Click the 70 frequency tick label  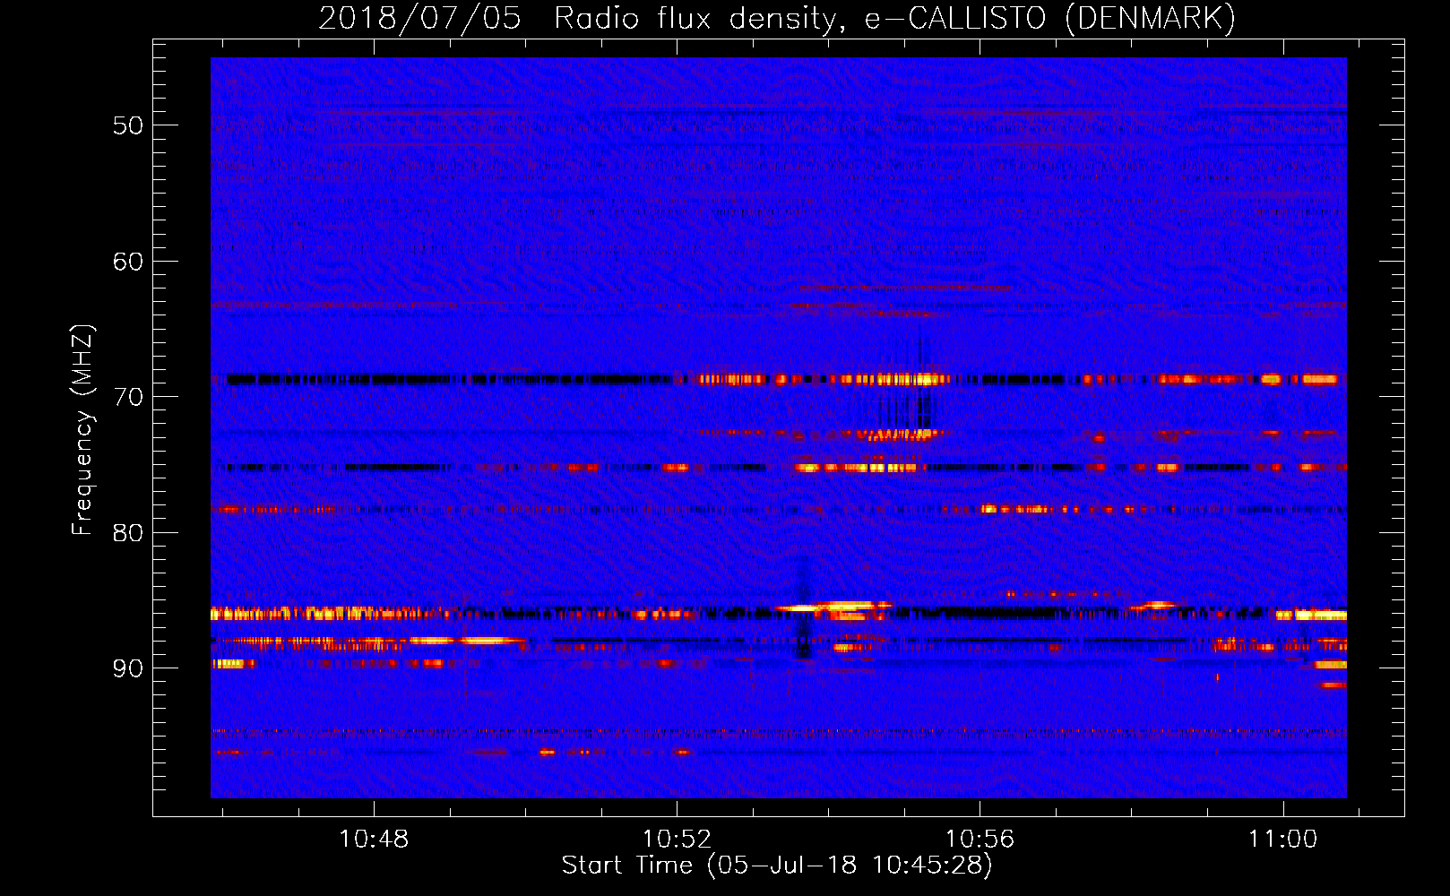(x=127, y=397)
